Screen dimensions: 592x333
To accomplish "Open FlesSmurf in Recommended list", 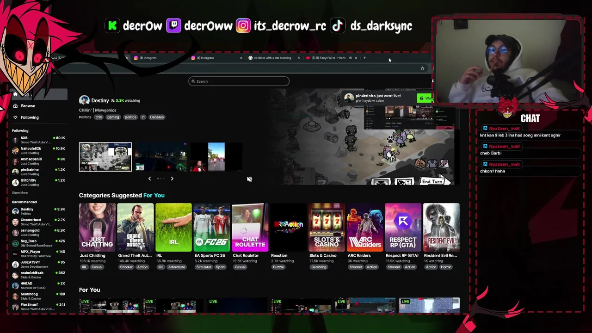I will tap(39, 307).
